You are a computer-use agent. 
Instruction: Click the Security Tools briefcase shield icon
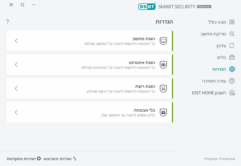(163, 112)
